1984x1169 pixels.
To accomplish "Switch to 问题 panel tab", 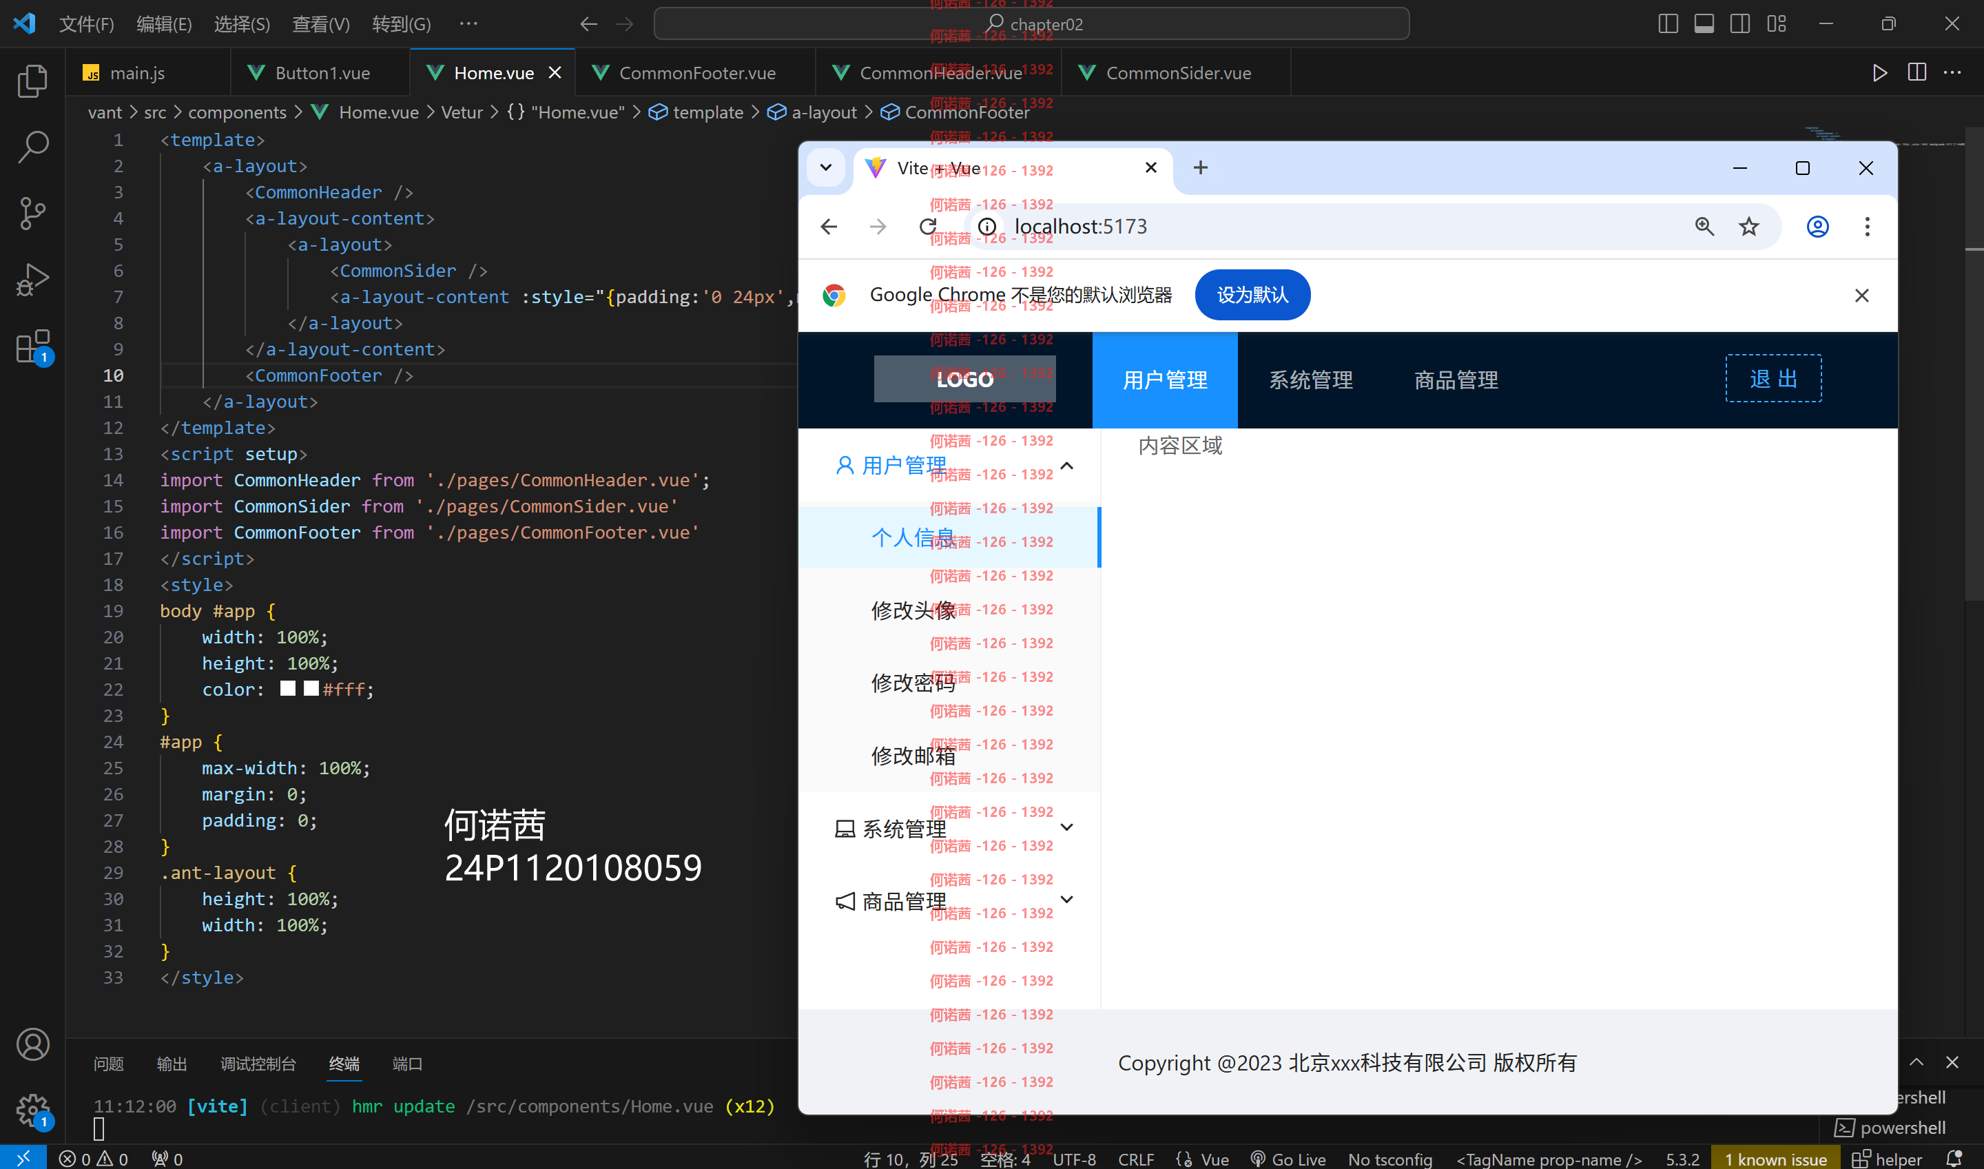I will 109,1064.
